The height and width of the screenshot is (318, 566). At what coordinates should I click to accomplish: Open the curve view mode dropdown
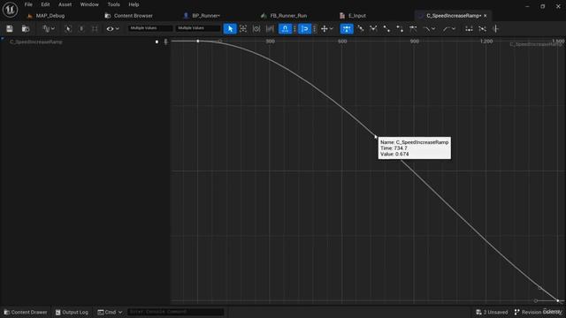[x=49, y=29]
